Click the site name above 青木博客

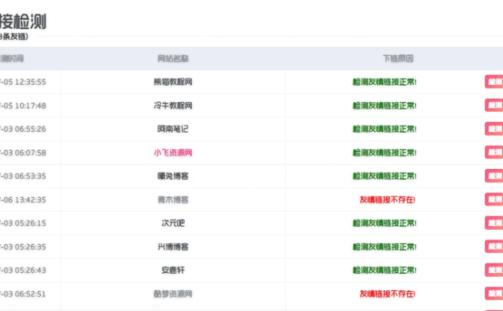point(173,176)
